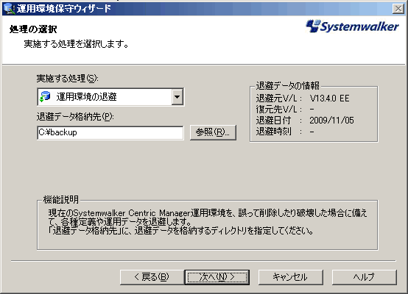Click the 実施する処理を選択します。 description text
The width and height of the screenshot is (408, 294).
coord(77,44)
